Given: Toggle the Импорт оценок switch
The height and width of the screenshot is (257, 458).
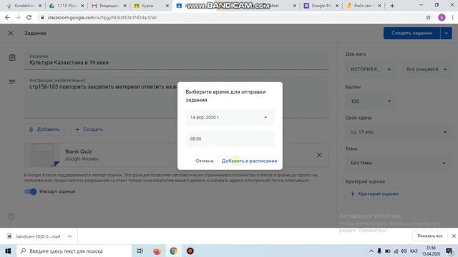Looking at the screenshot, I should [31, 191].
